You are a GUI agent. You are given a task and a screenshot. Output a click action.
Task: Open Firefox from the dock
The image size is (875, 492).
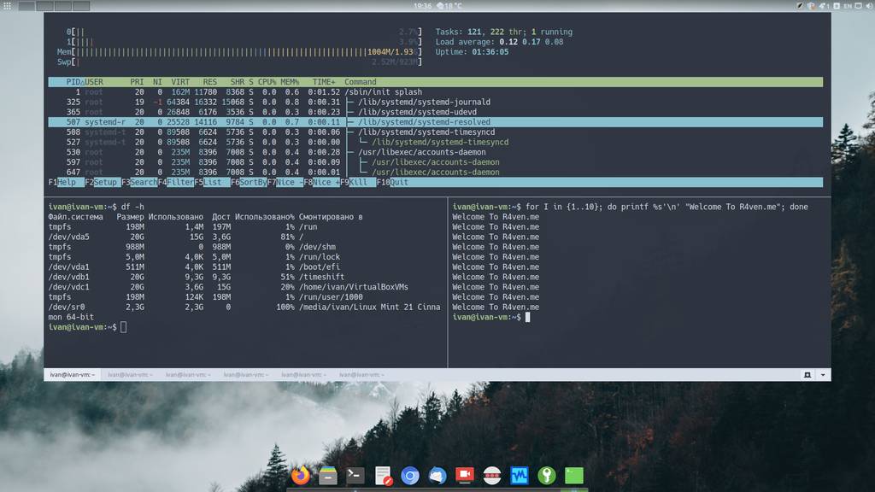298,476
